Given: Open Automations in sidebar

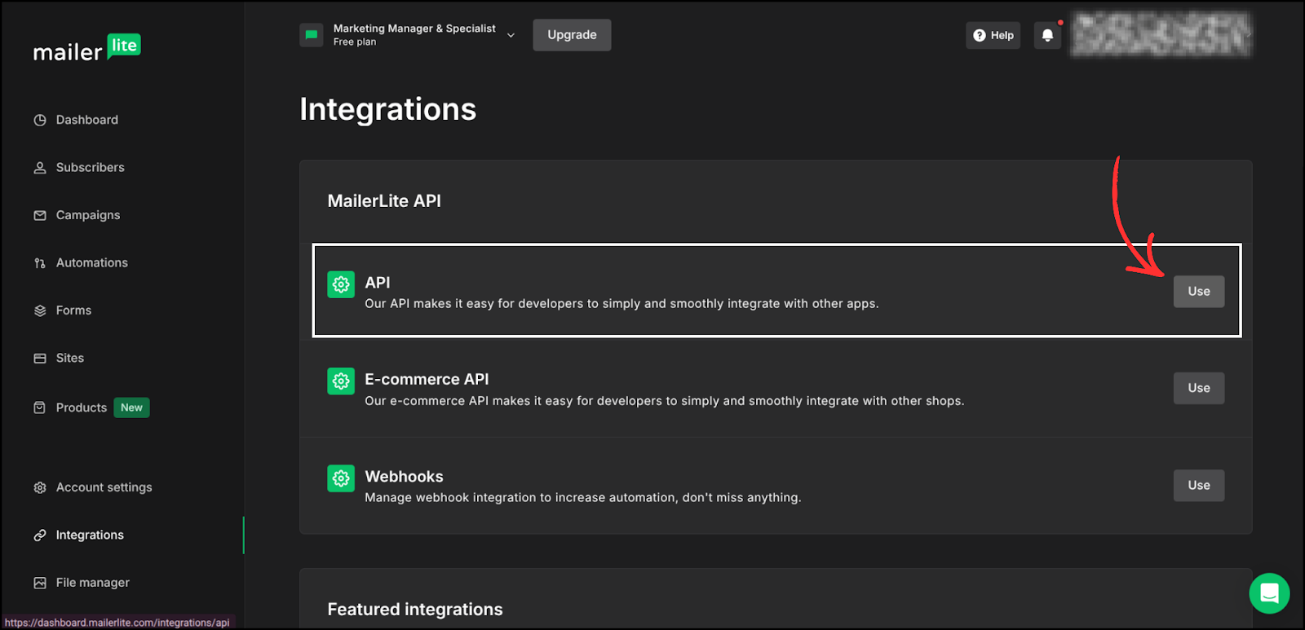Looking at the screenshot, I should (92, 262).
